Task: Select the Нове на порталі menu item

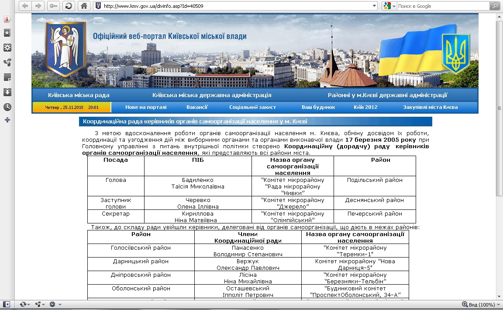Action: (146, 107)
